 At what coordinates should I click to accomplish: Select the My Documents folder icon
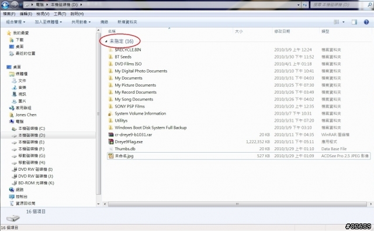(x=110, y=78)
